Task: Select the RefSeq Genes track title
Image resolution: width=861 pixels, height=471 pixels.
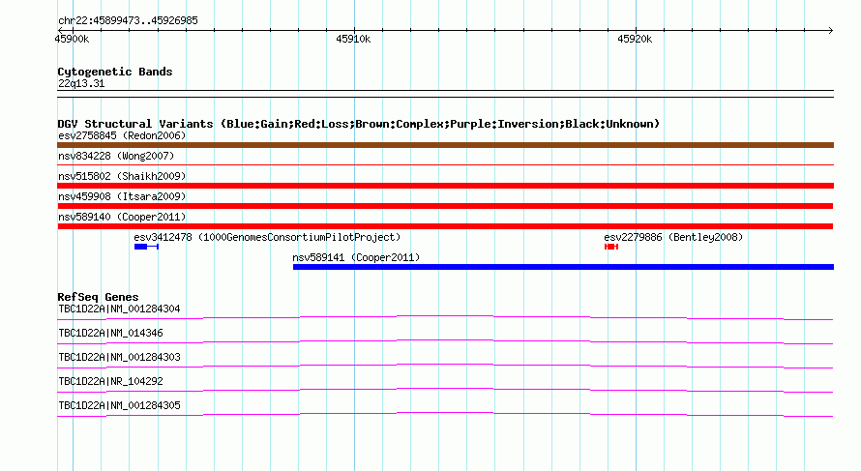Action: click(x=98, y=297)
